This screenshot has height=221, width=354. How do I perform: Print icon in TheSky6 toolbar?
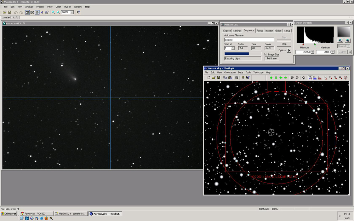(236, 77)
